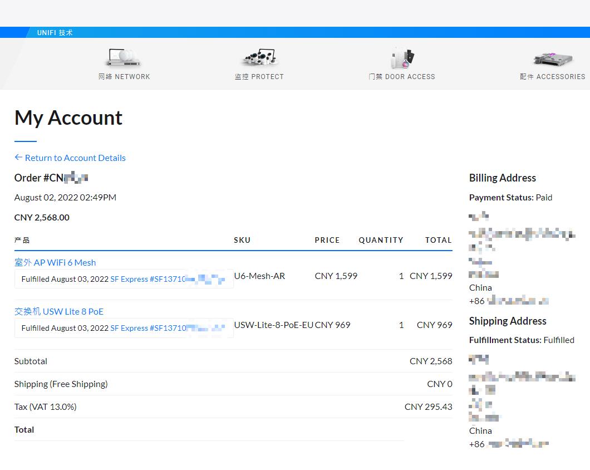Click the back arrow before Return to Account Details
590x470 pixels.
18,158
